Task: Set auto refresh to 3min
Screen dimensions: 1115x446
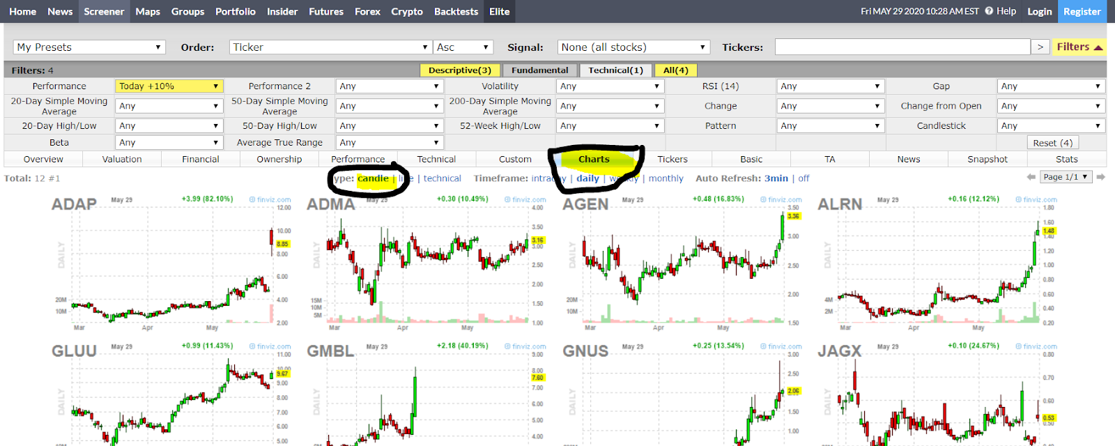Action: (776, 178)
